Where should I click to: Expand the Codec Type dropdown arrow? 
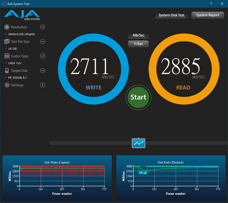(43, 56)
